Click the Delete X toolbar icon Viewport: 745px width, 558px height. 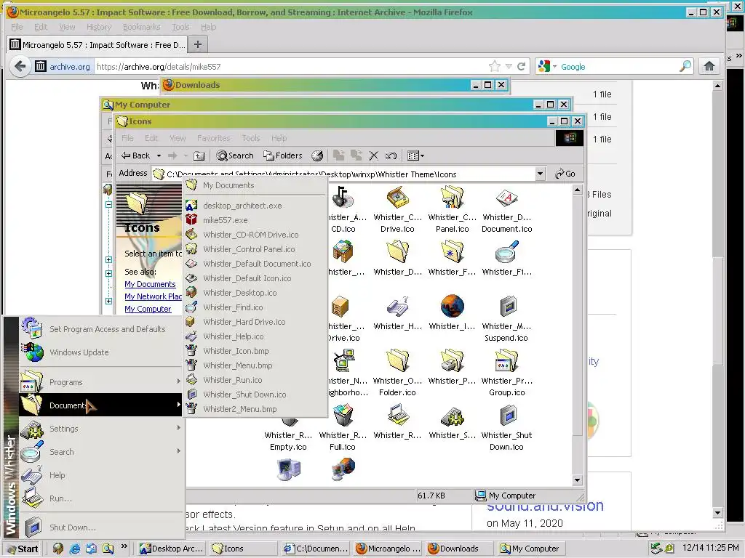pos(374,155)
